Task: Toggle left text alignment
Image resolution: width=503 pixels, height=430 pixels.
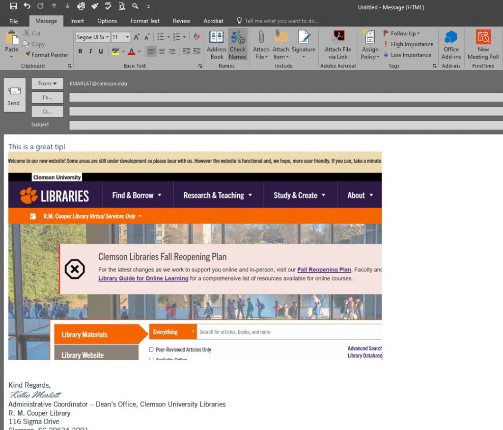Action: (151, 51)
